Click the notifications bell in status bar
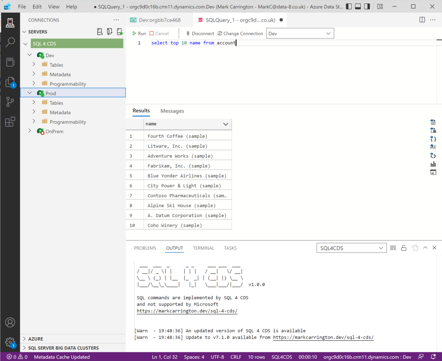442x361 pixels. pyautogui.click(x=433, y=357)
